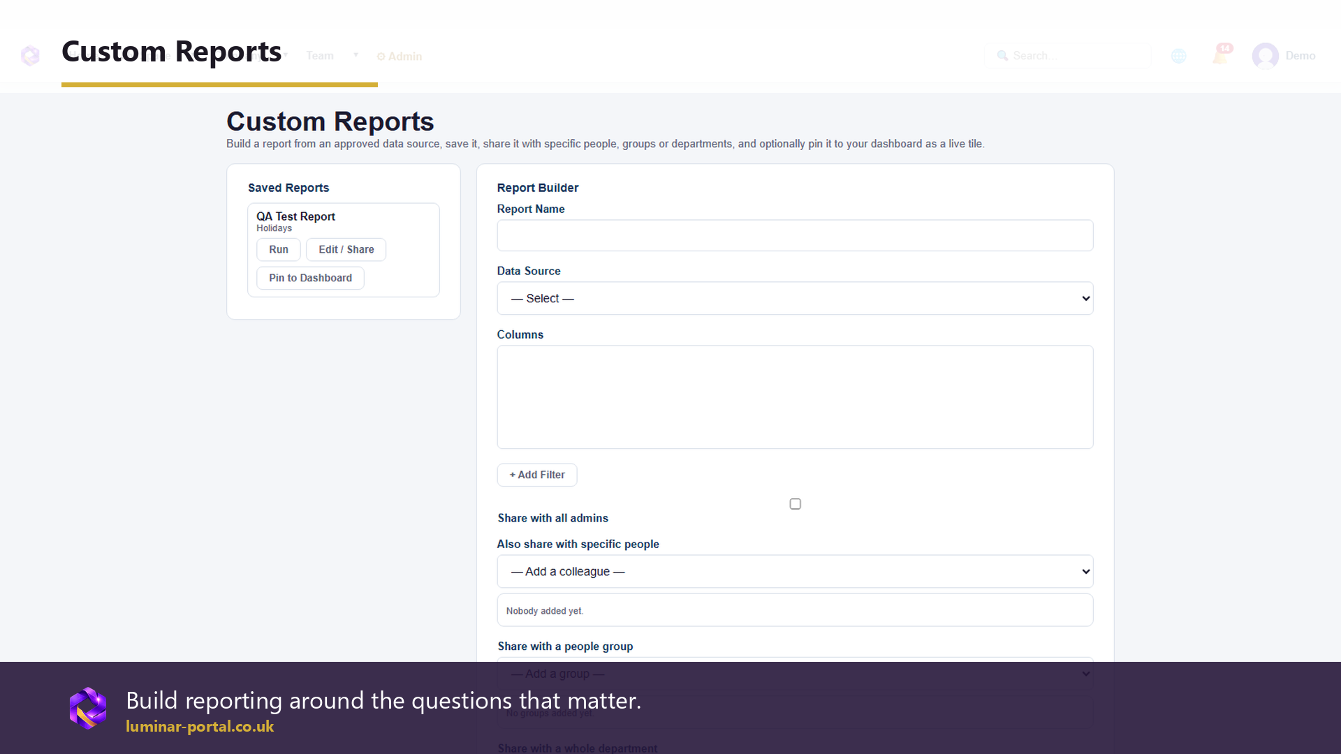
Task: Focus the Report Name input
Action: (795, 235)
